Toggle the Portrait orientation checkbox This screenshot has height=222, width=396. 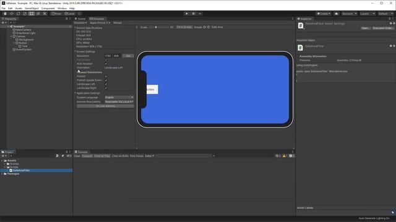pyautogui.click(x=106, y=76)
